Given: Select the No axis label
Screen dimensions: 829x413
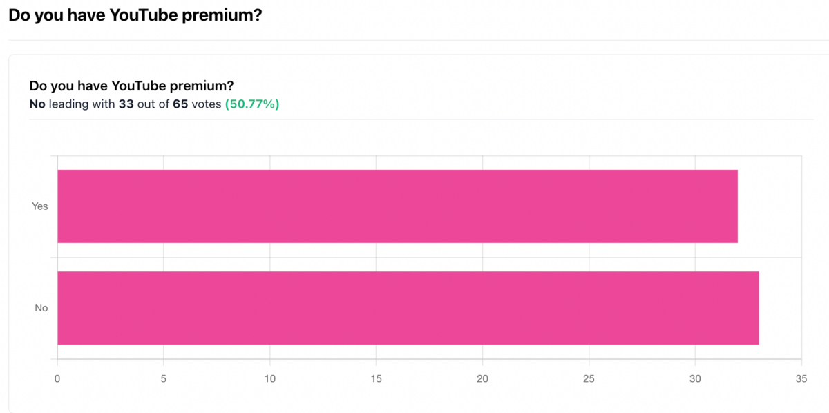Looking at the screenshot, I should click(41, 308).
